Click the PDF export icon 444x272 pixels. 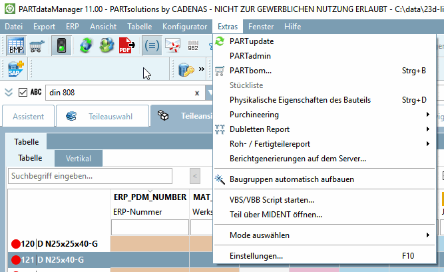click(x=126, y=45)
